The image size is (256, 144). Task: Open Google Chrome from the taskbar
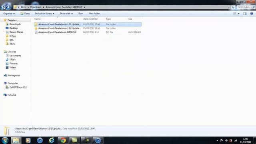[63, 140]
